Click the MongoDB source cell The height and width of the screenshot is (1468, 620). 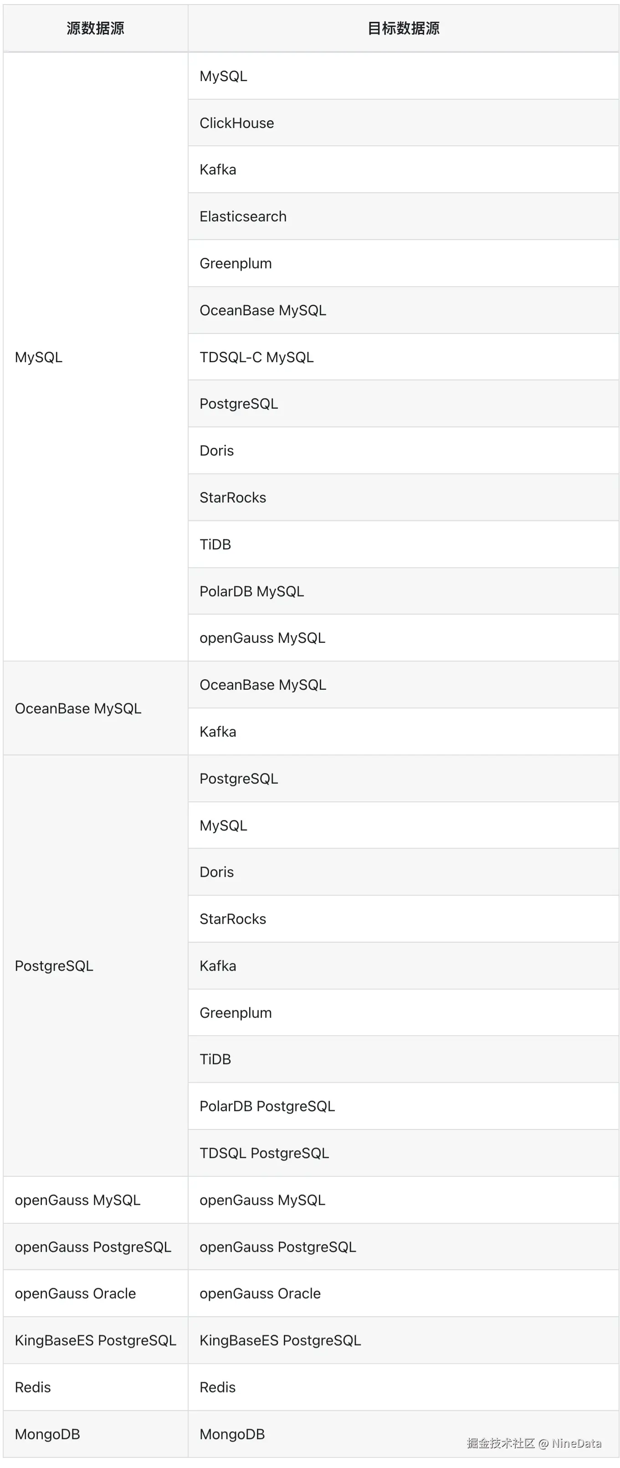pyautogui.click(x=95, y=1434)
